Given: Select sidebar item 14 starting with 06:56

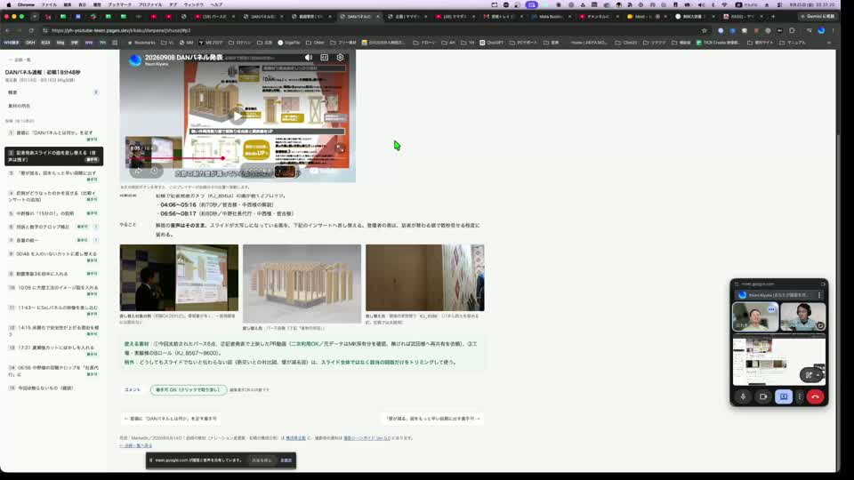Looking at the screenshot, I should 52,371.
